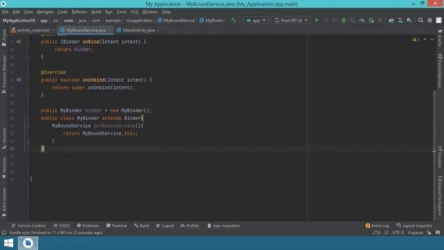Image resolution: width=444 pixels, height=250 pixels.
Task: Click the tool windows quick access icon
Action: (4, 233)
